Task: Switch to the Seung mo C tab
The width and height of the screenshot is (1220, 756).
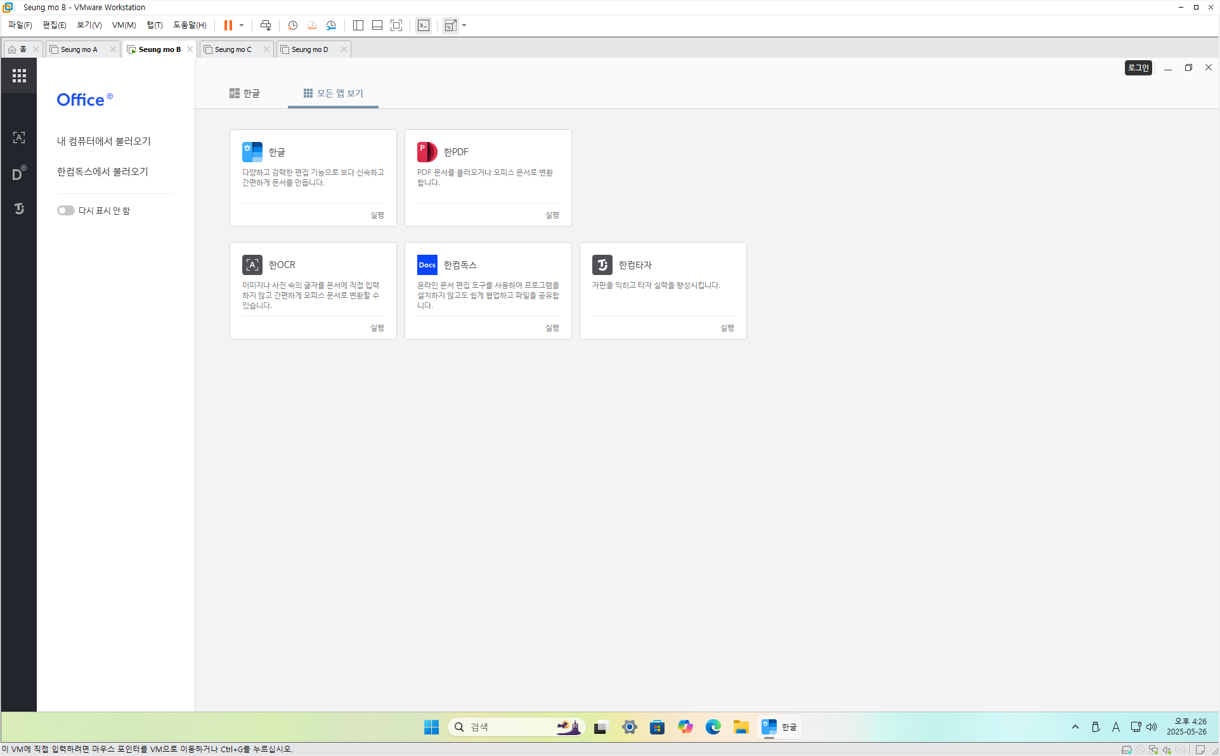Action: 233,49
